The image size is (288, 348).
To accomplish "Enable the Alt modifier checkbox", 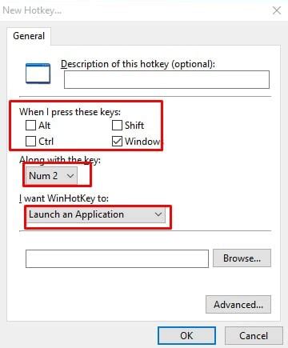I will click(x=30, y=125).
